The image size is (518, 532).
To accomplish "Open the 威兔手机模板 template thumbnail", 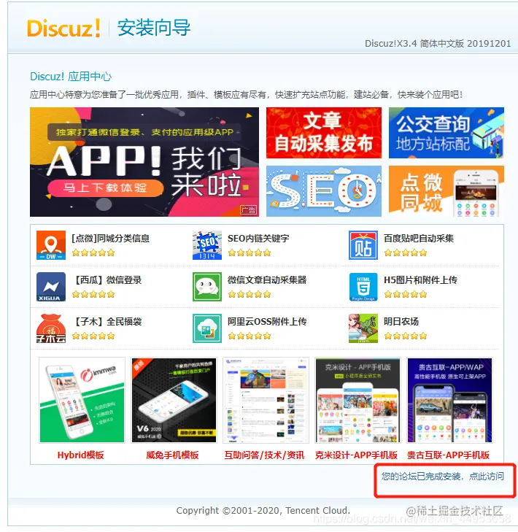I will pyautogui.click(x=174, y=400).
